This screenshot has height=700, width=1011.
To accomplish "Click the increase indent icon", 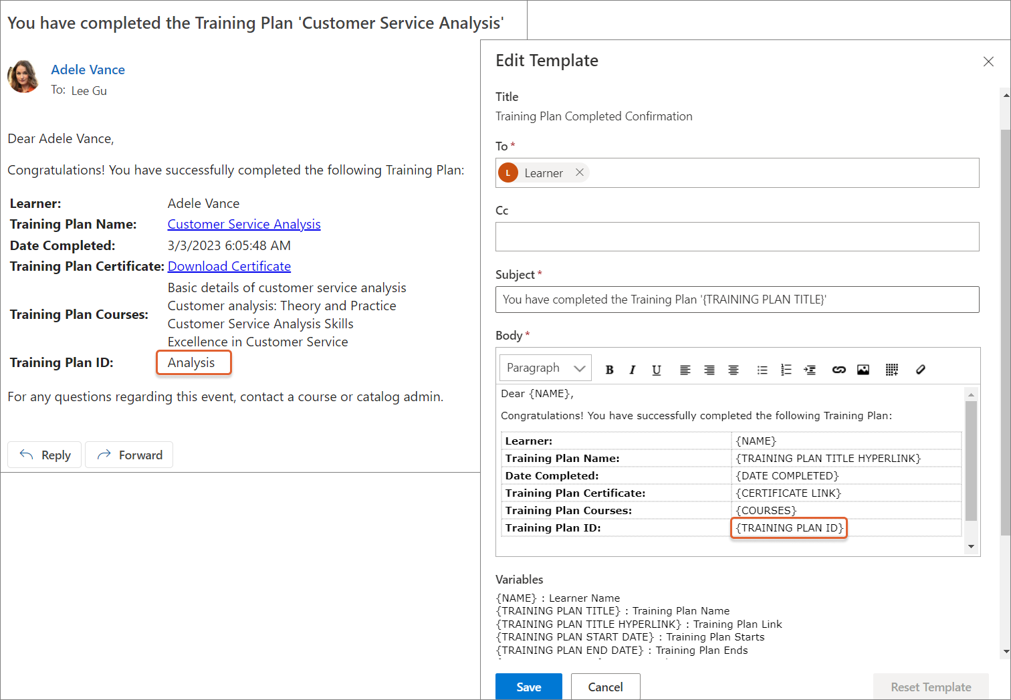I will [810, 370].
